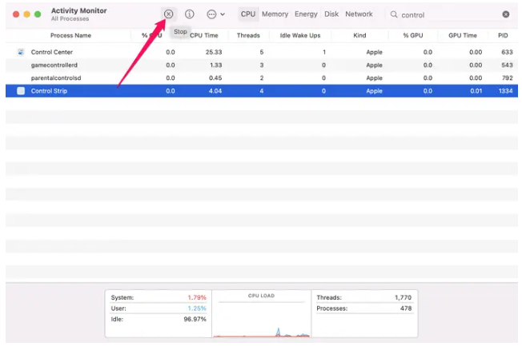This screenshot has width=522, height=346.
Task: Sort by Process Name column
Action: [x=70, y=35]
